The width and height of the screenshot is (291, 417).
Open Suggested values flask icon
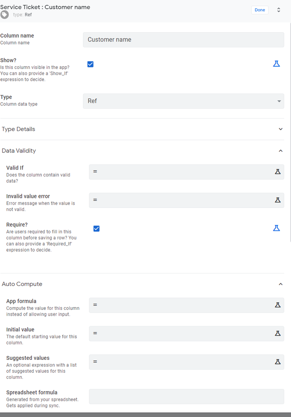(278, 361)
